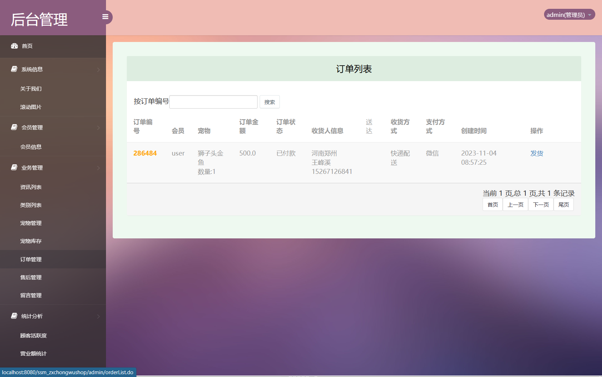Open 宠物管理 from the sidebar

click(x=30, y=223)
